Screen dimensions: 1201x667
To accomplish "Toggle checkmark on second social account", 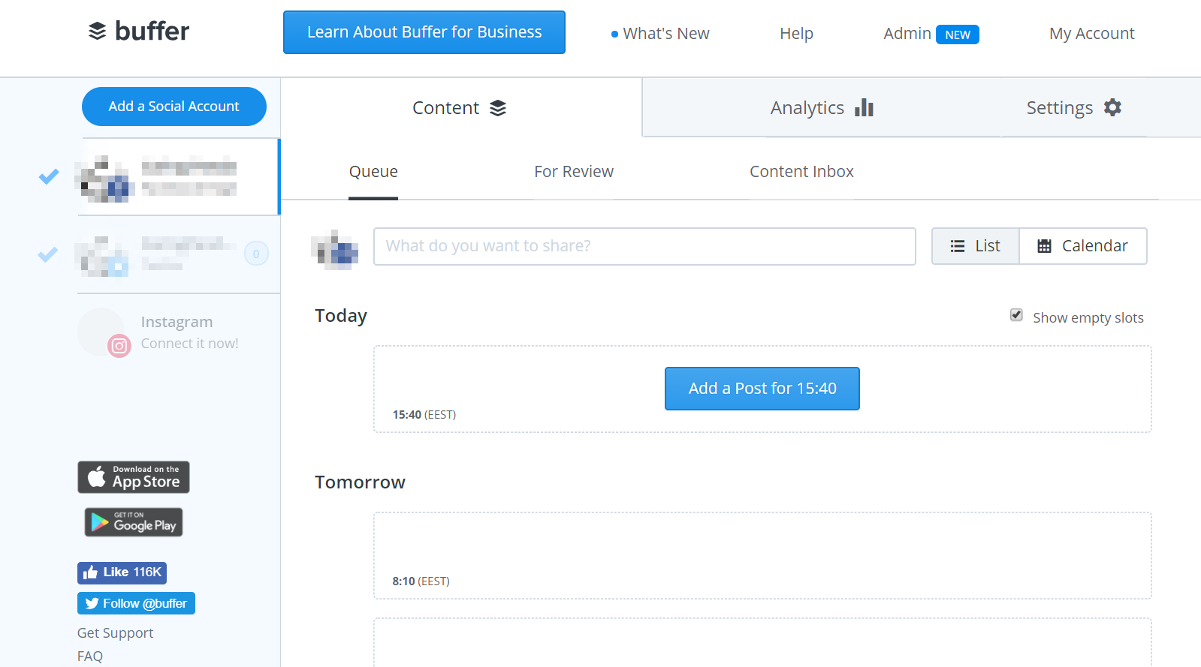I will point(48,255).
